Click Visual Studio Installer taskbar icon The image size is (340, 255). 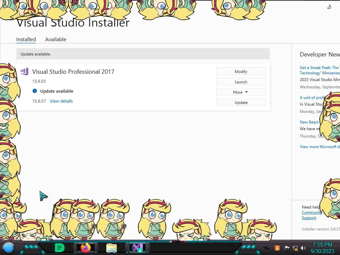click(137, 248)
